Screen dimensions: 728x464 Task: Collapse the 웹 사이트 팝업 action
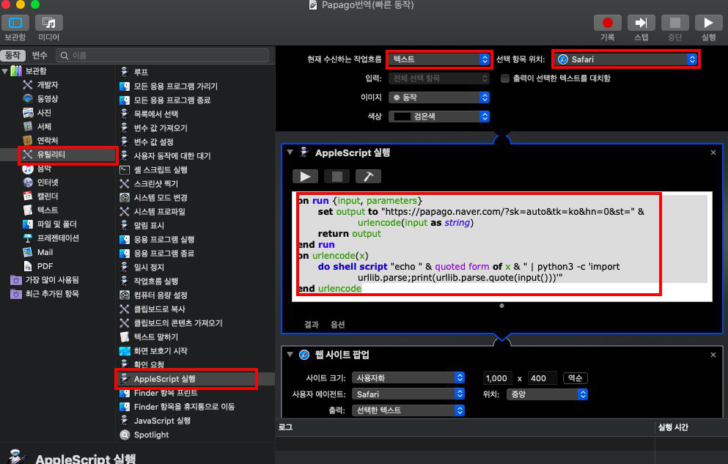click(x=290, y=355)
